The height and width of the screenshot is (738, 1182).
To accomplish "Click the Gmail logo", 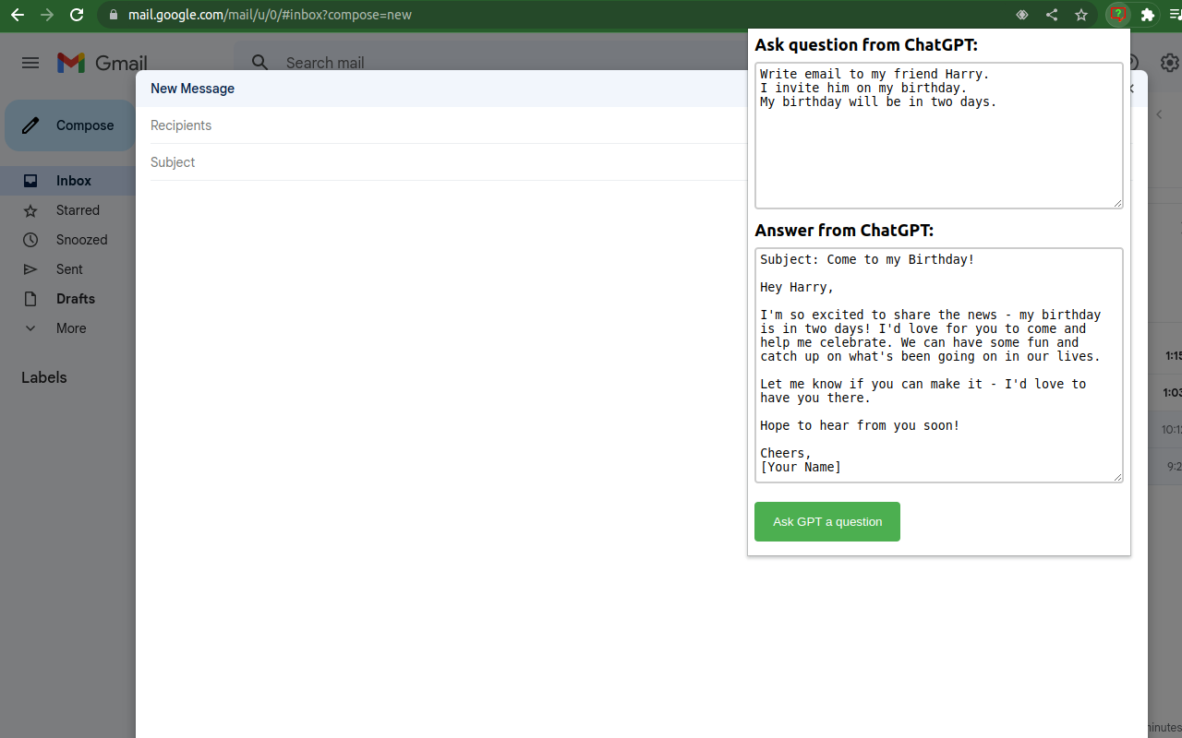I will pyautogui.click(x=102, y=63).
